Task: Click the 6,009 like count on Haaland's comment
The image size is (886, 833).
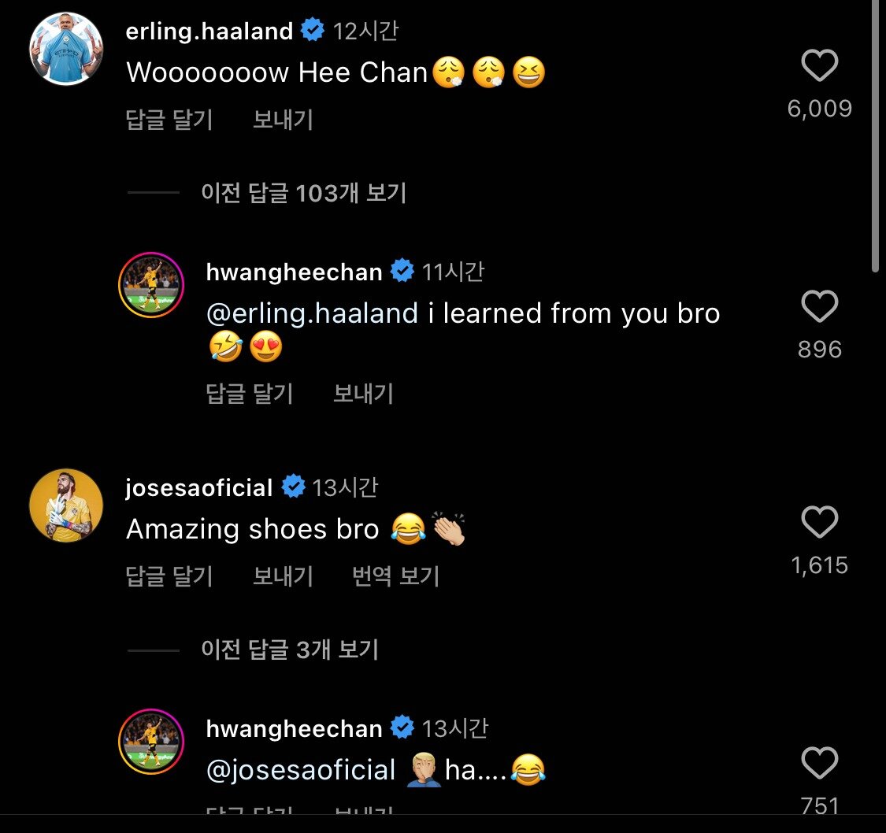Action: 821,109
